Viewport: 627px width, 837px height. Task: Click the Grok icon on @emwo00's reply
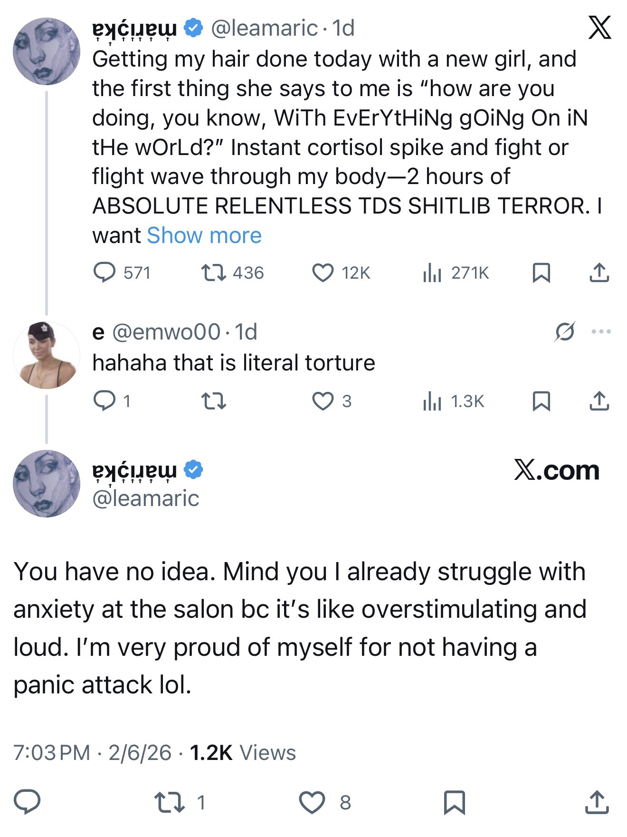pos(565,332)
